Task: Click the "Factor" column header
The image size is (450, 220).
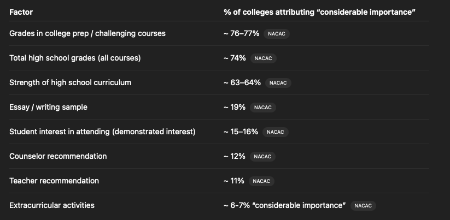Action: click(x=21, y=11)
